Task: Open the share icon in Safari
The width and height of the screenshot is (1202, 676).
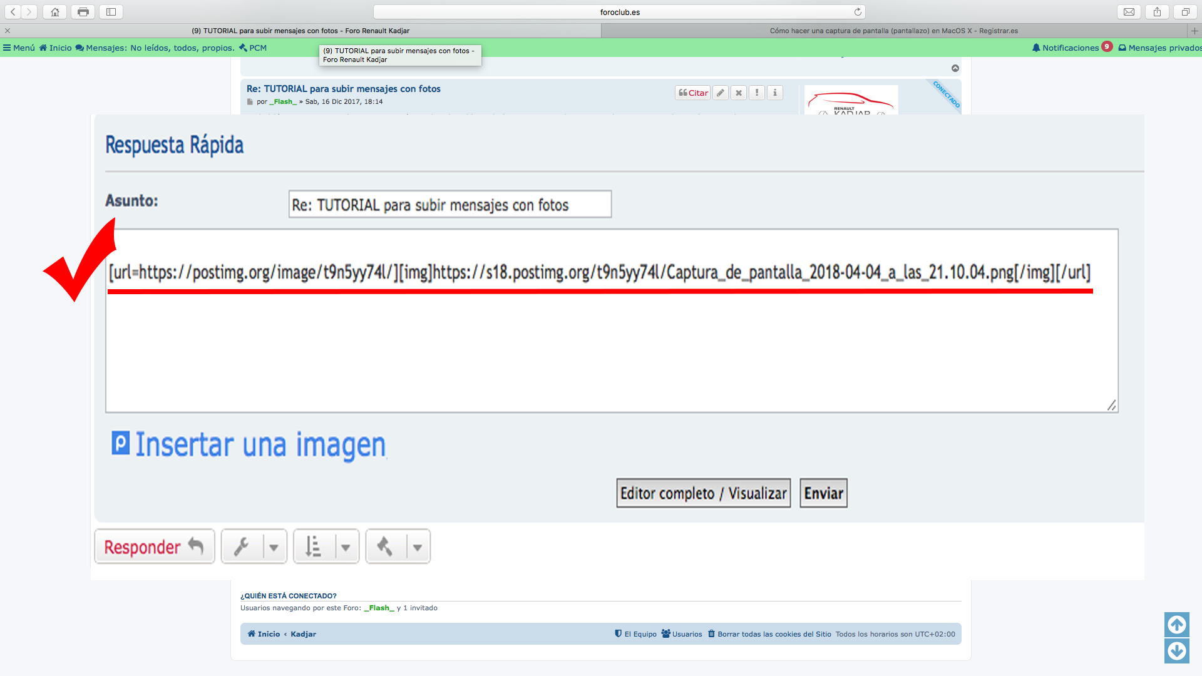Action: coord(1157,12)
